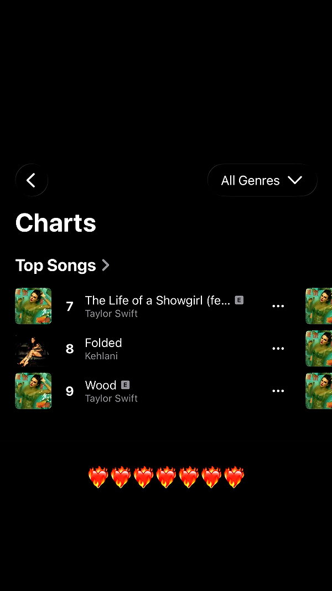
Task: Select the Wood song title
Action: [100, 385]
